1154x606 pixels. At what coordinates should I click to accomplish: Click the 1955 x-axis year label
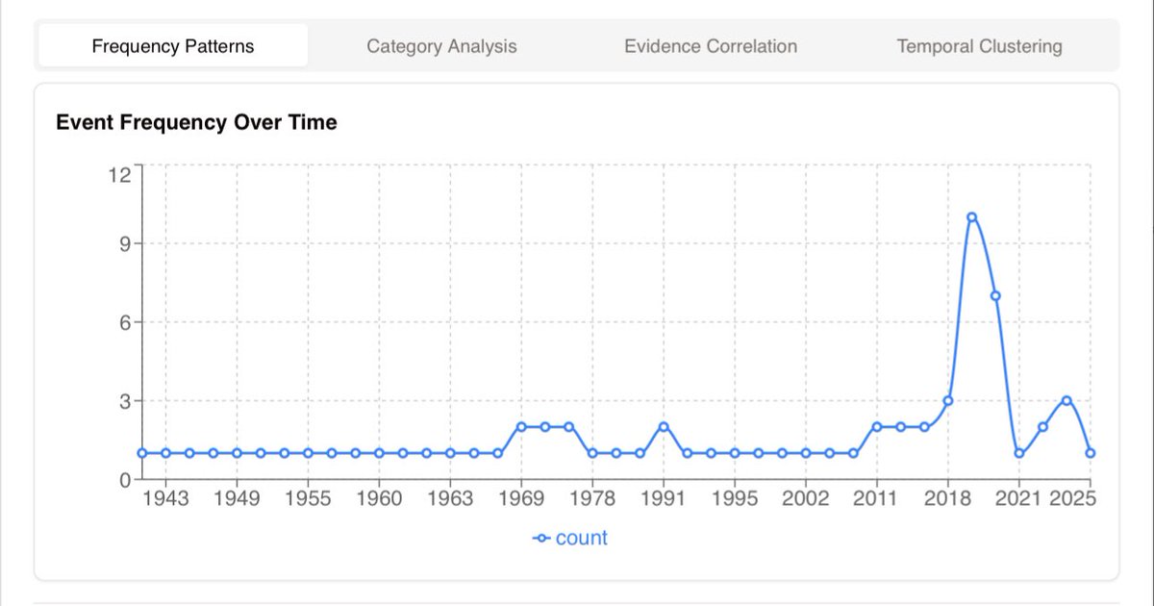[308, 498]
